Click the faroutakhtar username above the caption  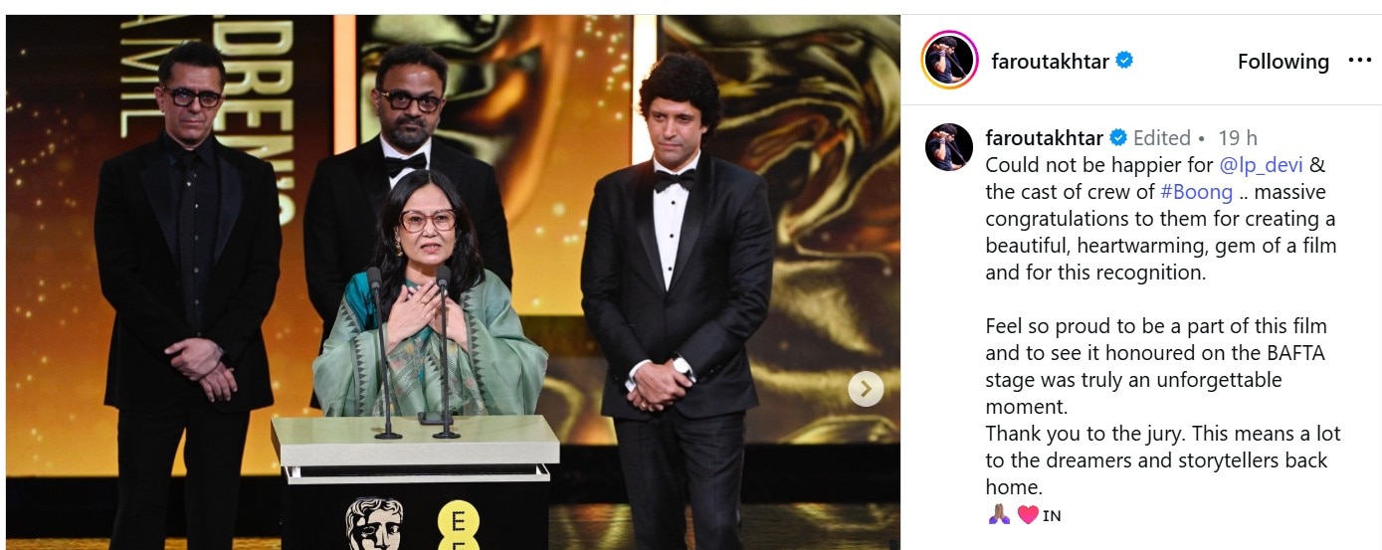[x=1045, y=137]
